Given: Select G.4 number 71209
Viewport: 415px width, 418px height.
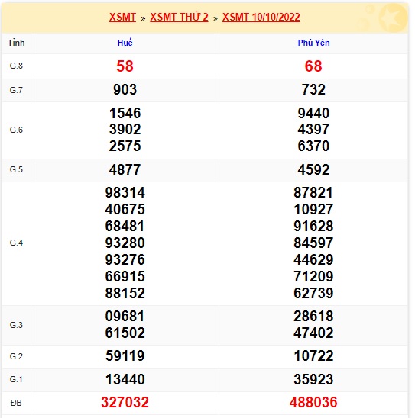Looking at the screenshot, I should point(313,276).
